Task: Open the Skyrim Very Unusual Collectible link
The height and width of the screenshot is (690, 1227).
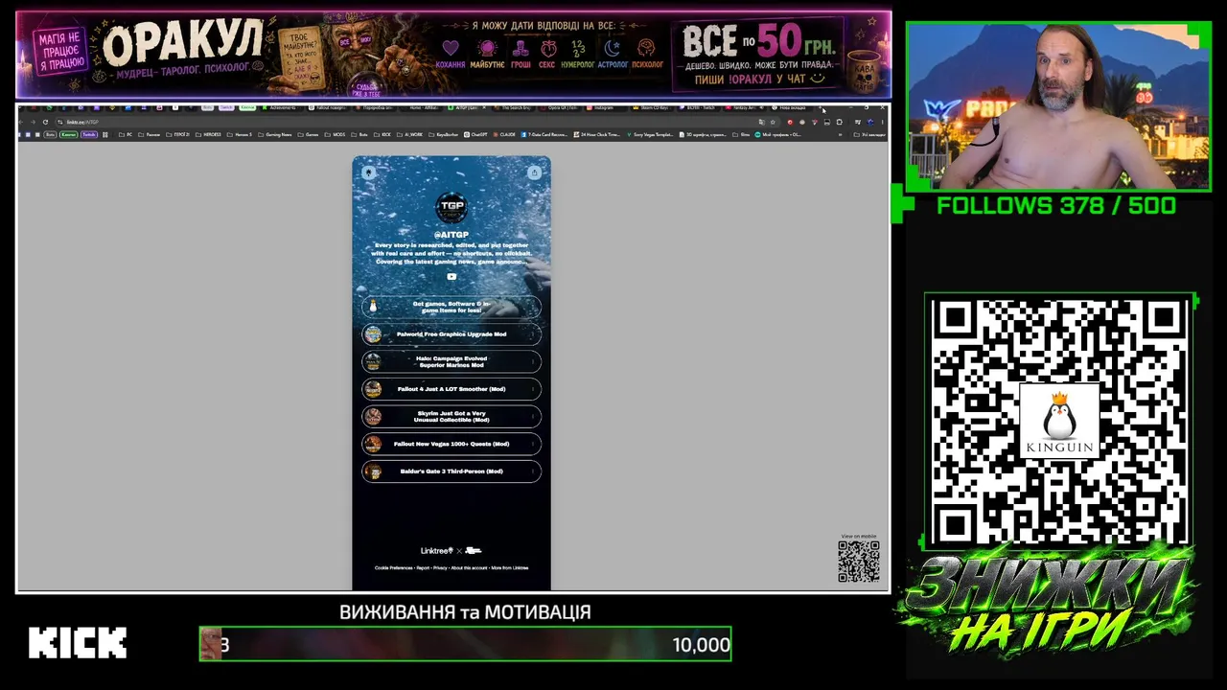Action: [451, 417]
